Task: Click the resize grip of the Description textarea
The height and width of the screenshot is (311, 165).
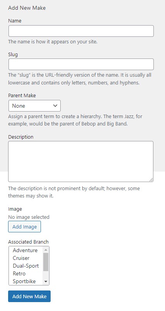Action: click(151, 179)
